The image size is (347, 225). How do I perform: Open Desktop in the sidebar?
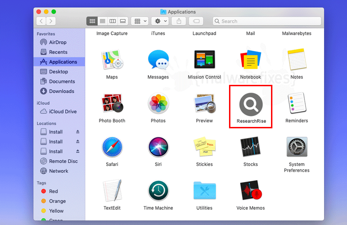pos(59,71)
